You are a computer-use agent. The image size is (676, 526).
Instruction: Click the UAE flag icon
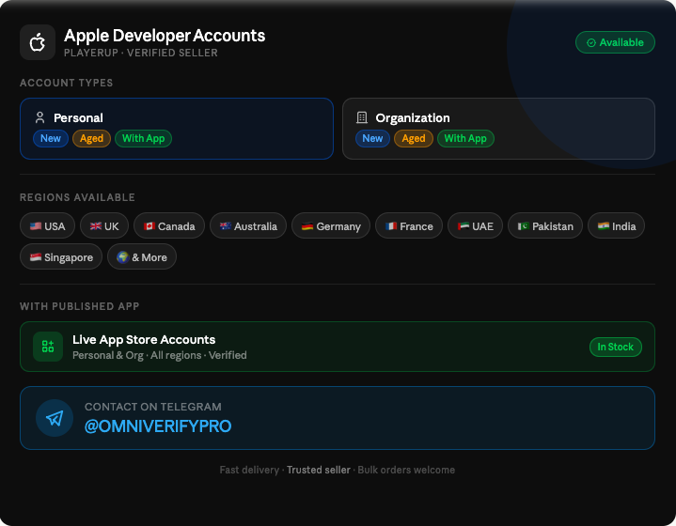point(464,226)
